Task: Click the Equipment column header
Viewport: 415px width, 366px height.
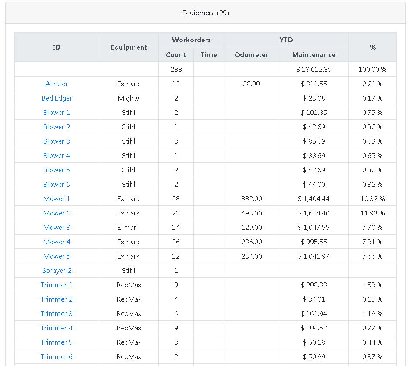Action: tap(128, 47)
